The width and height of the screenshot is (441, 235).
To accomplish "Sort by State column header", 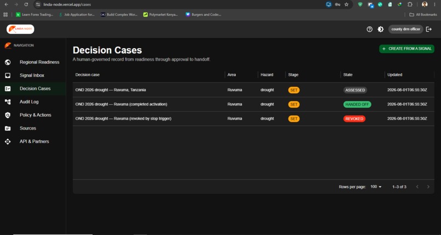I will point(348,75).
